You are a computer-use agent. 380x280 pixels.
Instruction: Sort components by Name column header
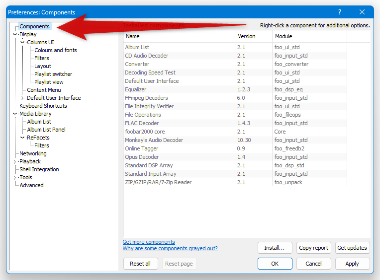(179, 37)
